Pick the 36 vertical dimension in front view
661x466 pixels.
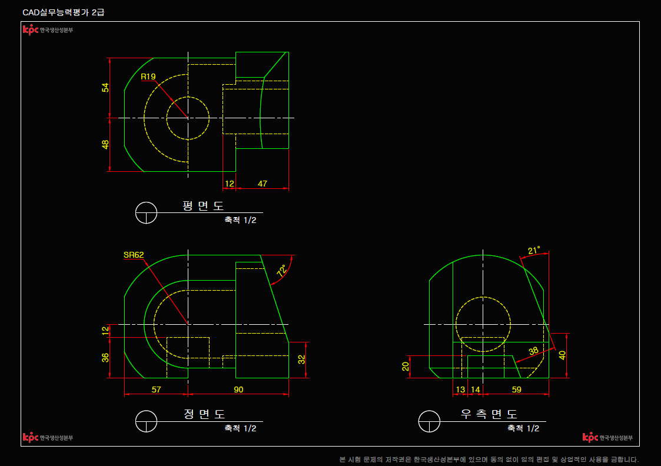point(105,357)
